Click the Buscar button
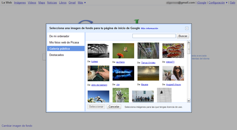Screen dimensions: 237x130 [183, 36]
